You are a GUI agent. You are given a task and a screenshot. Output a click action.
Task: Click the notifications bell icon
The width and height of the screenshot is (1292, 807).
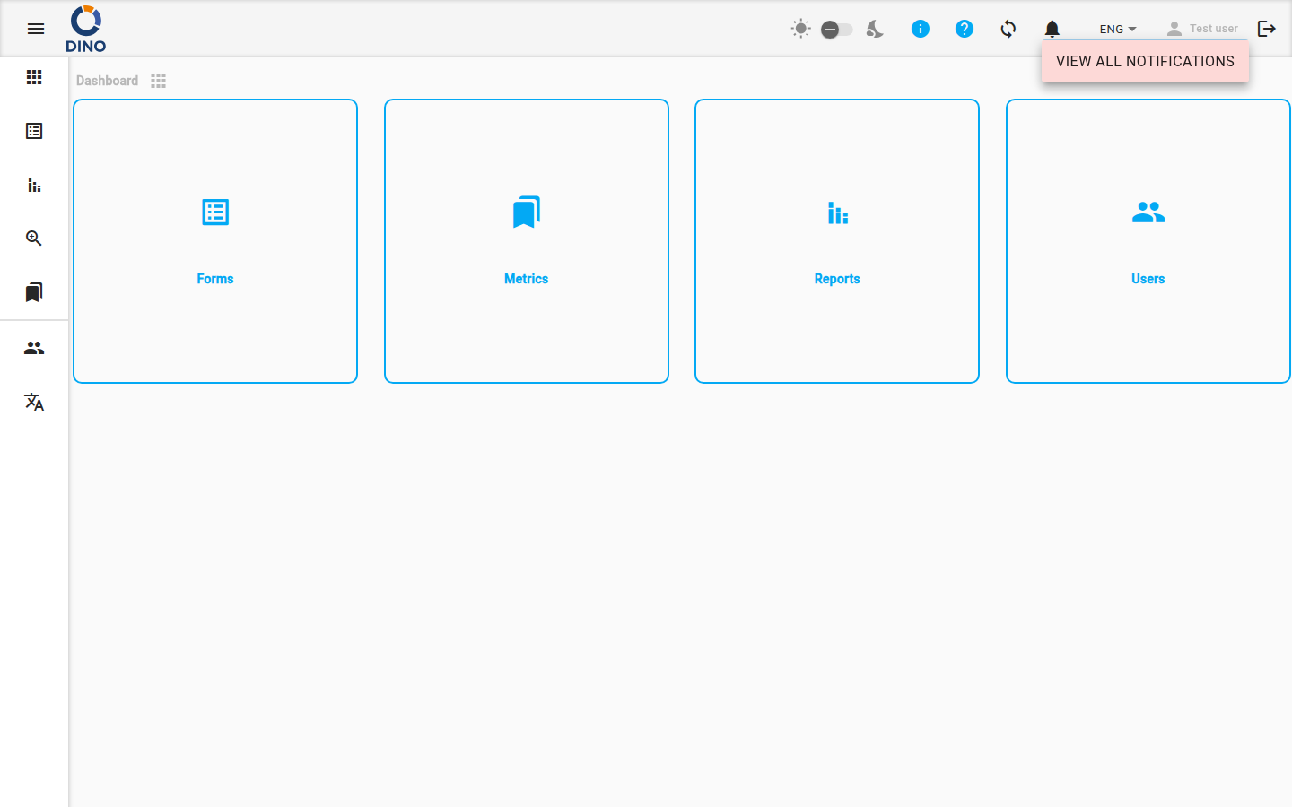1052,29
